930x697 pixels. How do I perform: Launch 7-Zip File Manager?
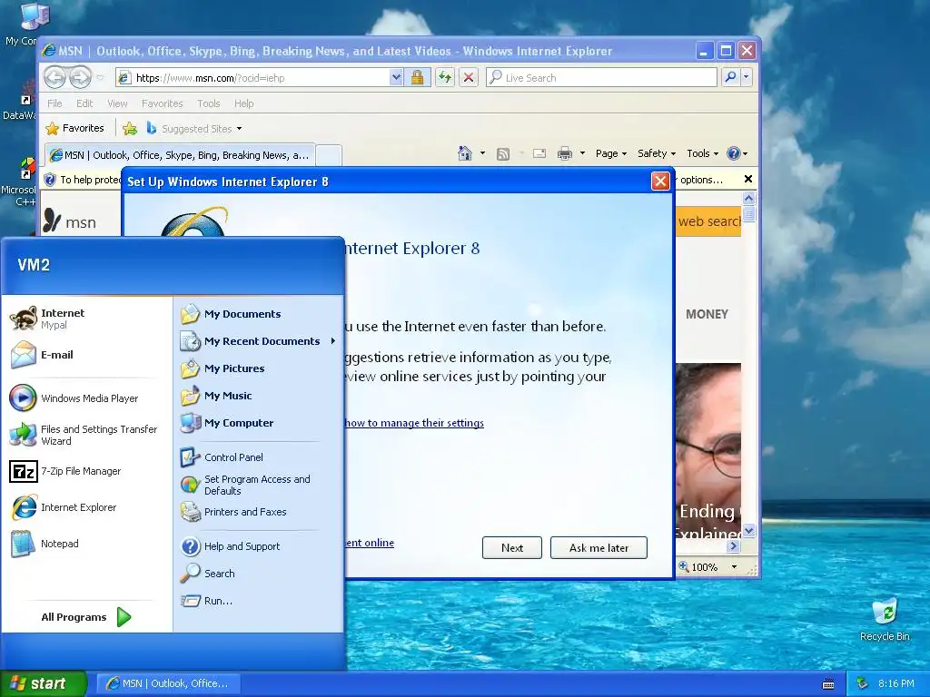pos(65,471)
